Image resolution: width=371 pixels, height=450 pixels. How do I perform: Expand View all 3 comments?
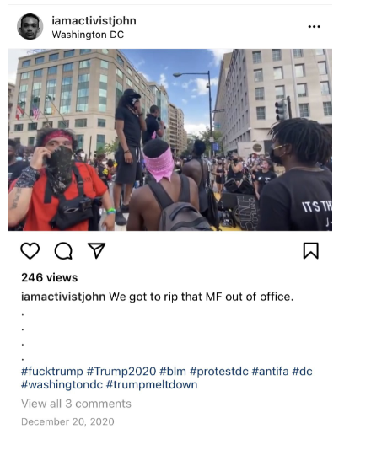pos(76,404)
